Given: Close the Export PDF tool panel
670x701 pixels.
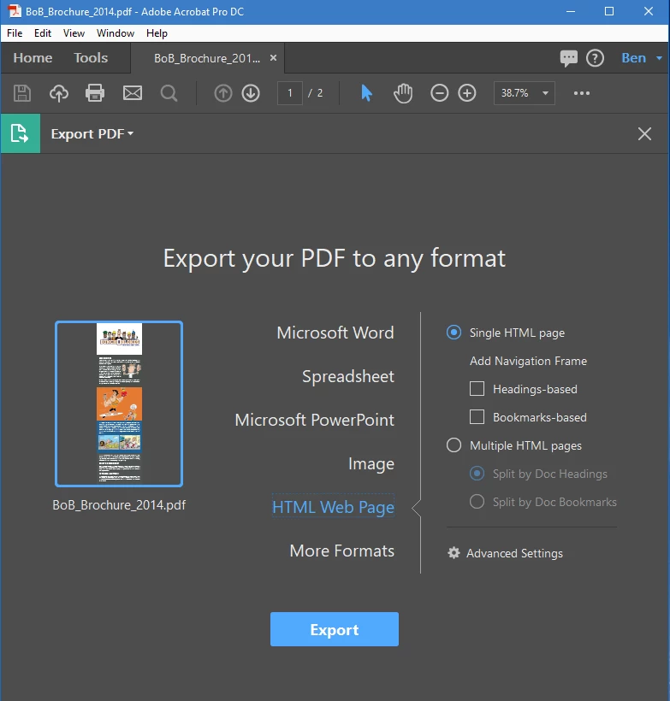Looking at the screenshot, I should click(x=644, y=133).
